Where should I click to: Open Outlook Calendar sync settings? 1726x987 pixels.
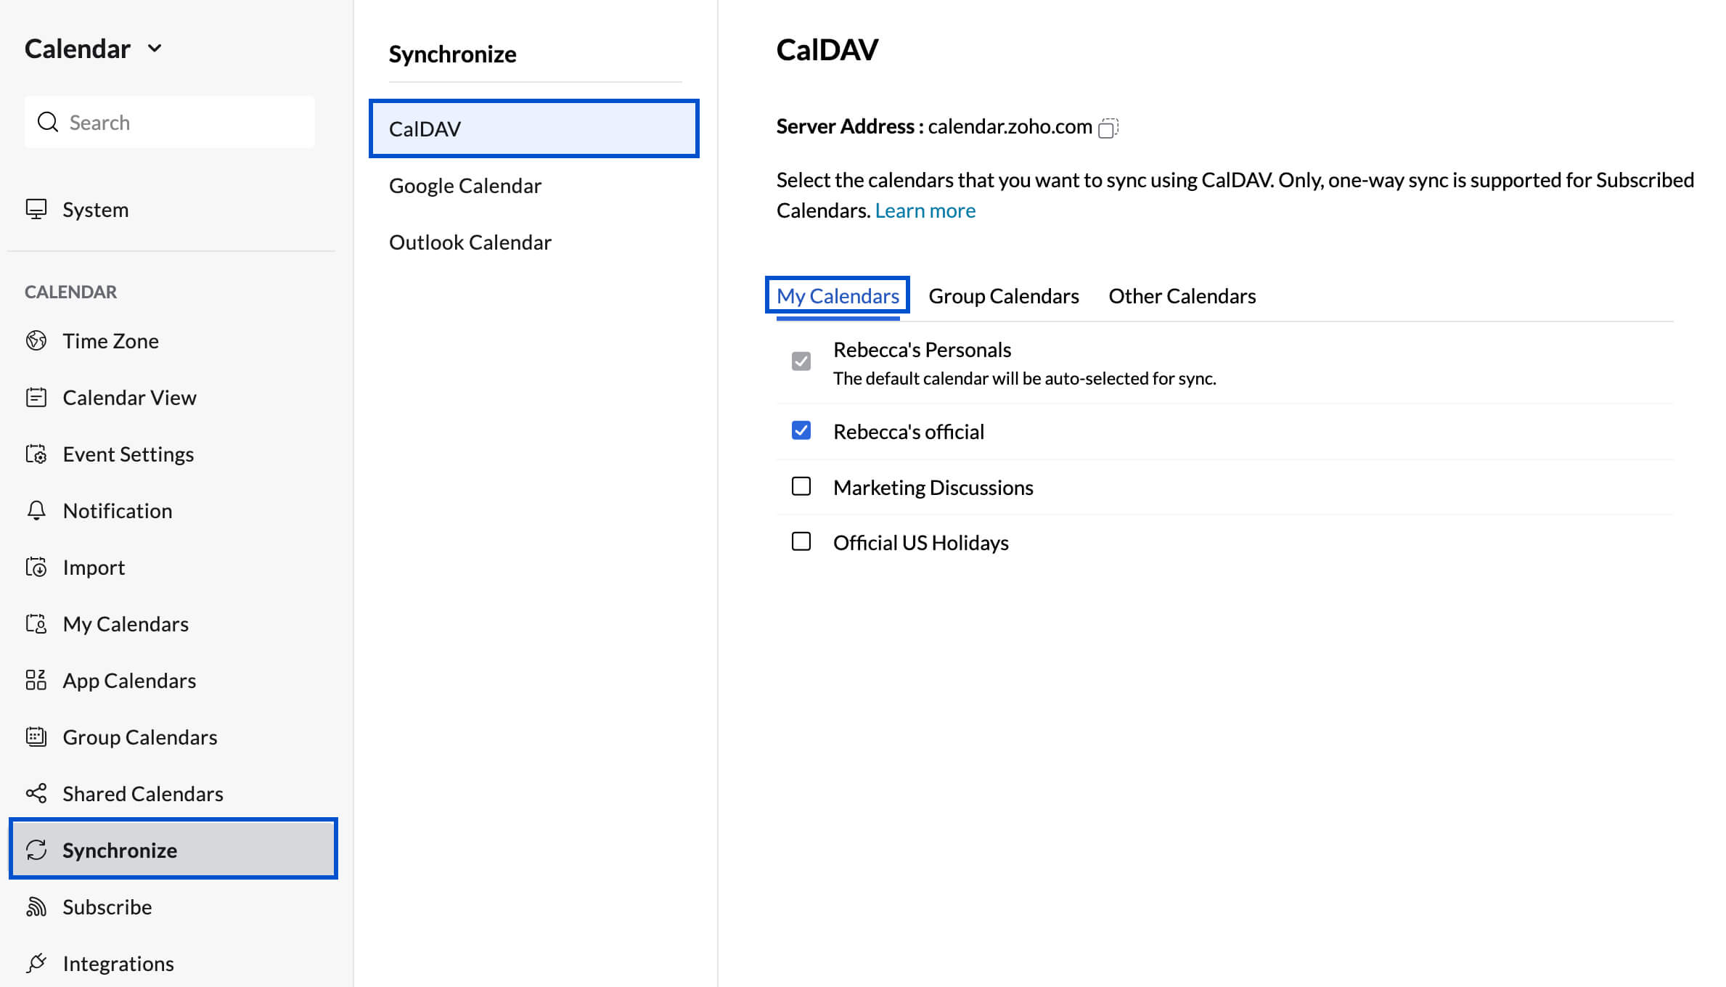click(x=470, y=242)
